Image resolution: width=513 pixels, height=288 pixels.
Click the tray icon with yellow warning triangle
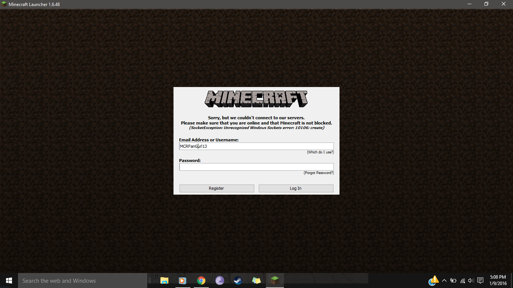[x=434, y=280]
